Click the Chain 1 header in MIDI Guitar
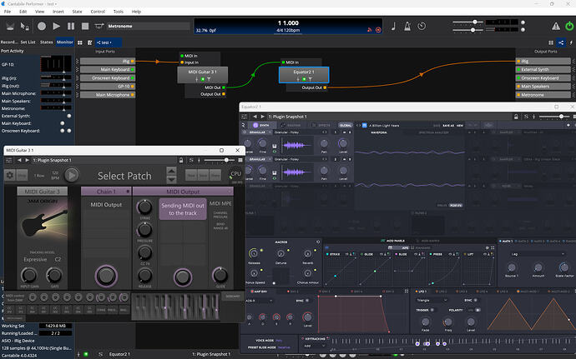The height and width of the screenshot is (359, 576). point(106,192)
